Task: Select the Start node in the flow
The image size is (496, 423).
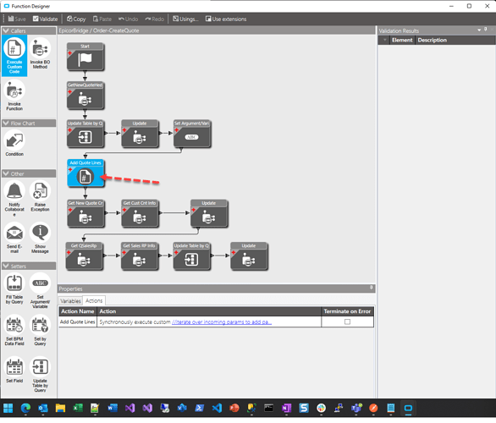Action: tap(85, 57)
